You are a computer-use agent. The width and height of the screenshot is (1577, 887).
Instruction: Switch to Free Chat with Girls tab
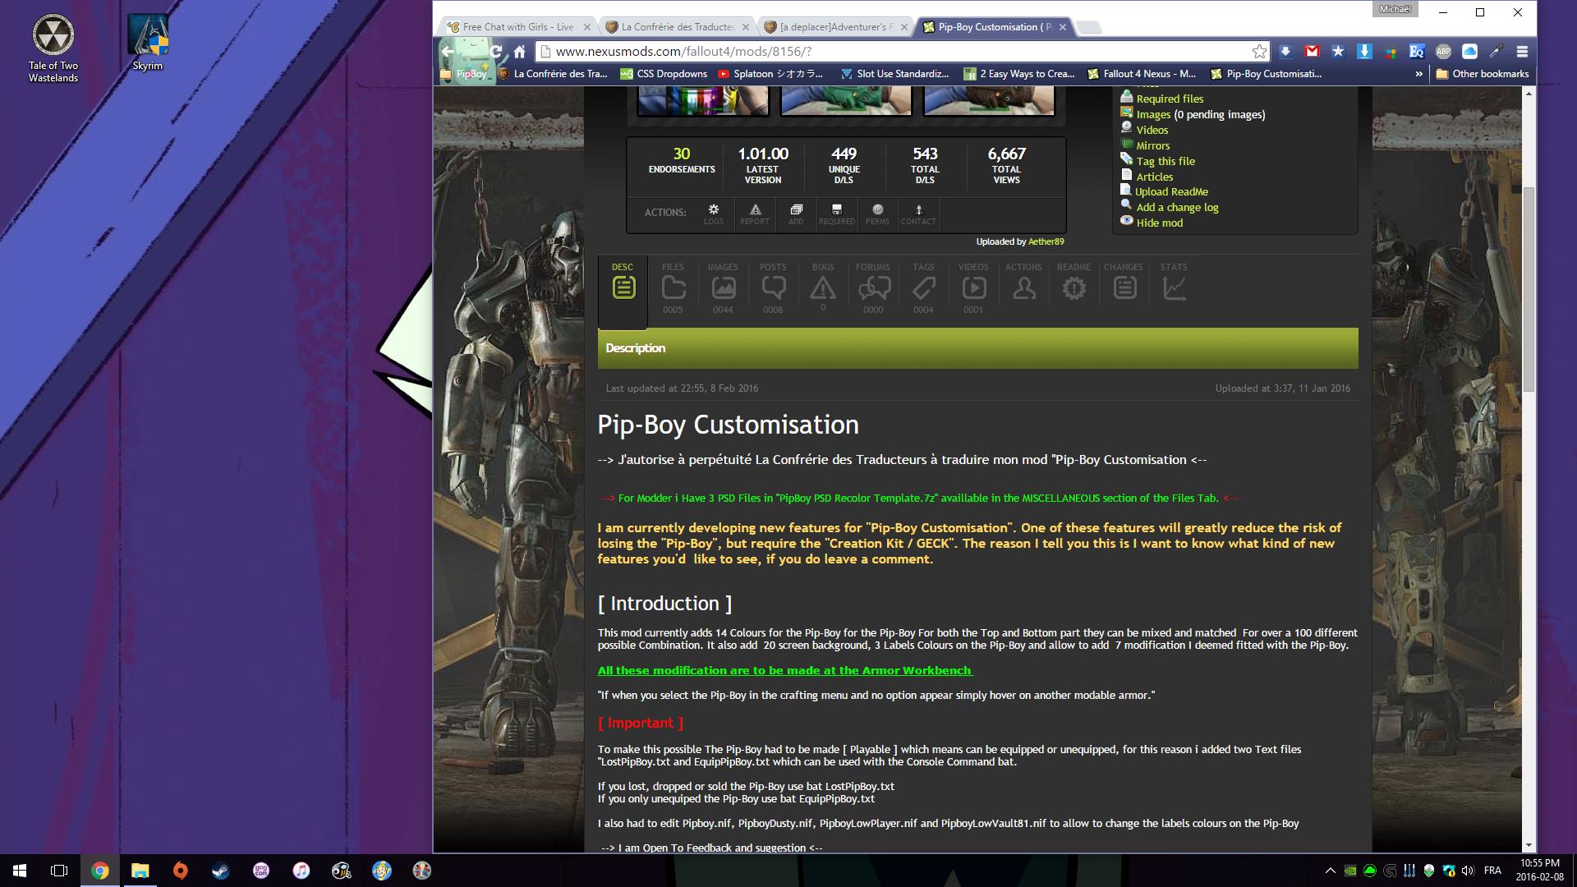click(x=517, y=27)
